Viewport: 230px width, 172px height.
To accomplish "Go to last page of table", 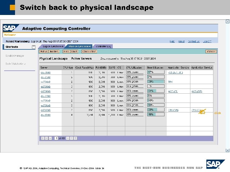I will (x=75, y=138).
